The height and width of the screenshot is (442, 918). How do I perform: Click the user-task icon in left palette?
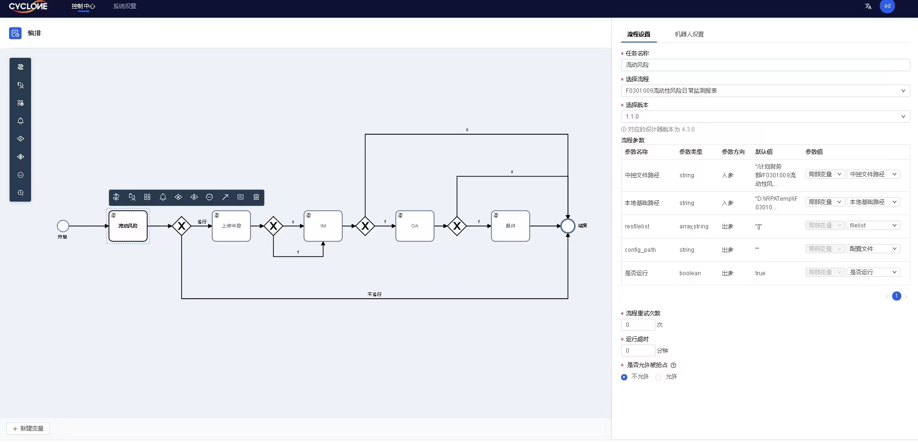[x=21, y=85]
